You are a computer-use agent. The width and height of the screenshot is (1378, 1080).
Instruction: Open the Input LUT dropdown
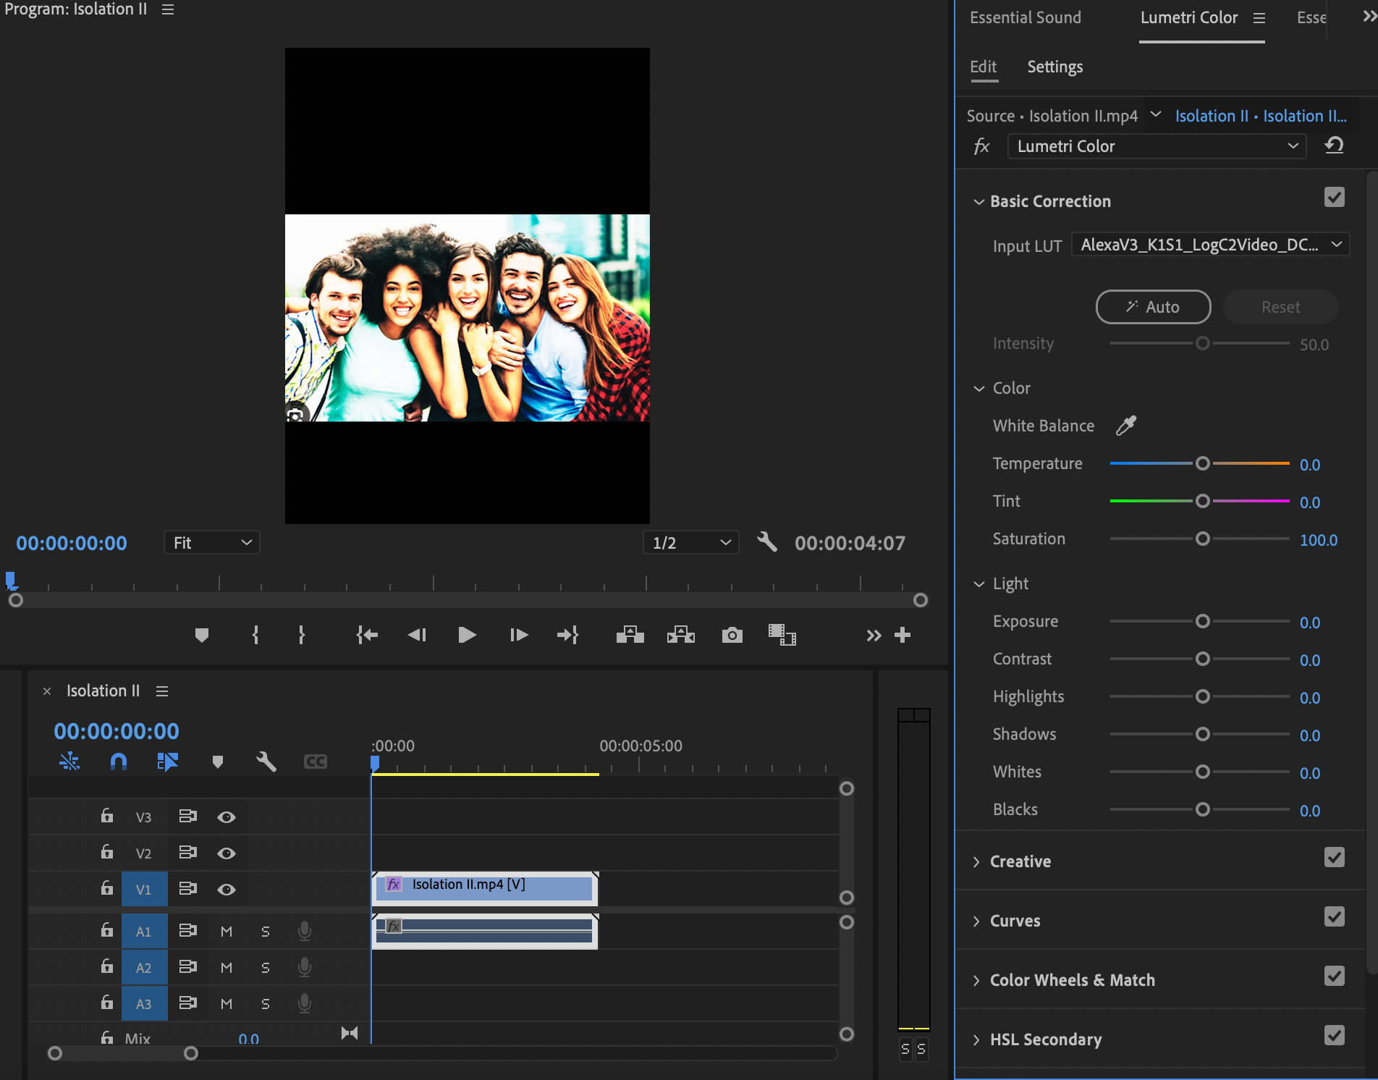tap(1209, 244)
